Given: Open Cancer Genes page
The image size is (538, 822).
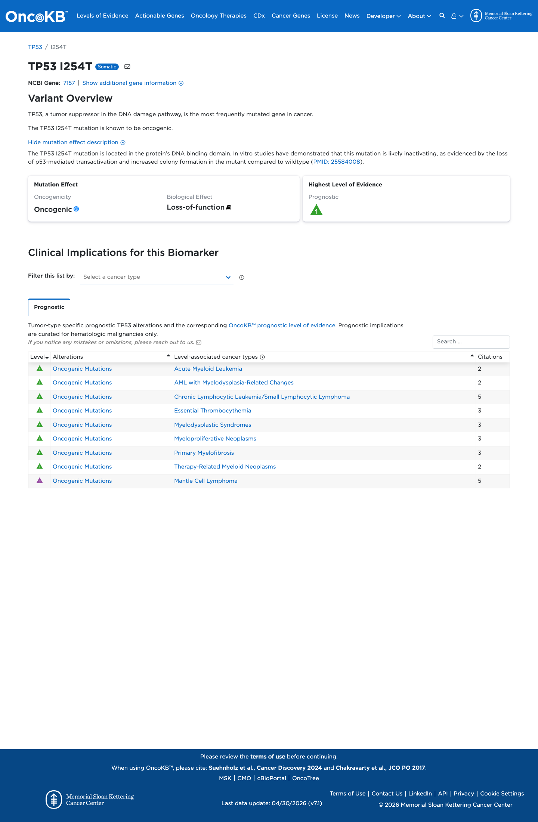Looking at the screenshot, I should [291, 16].
